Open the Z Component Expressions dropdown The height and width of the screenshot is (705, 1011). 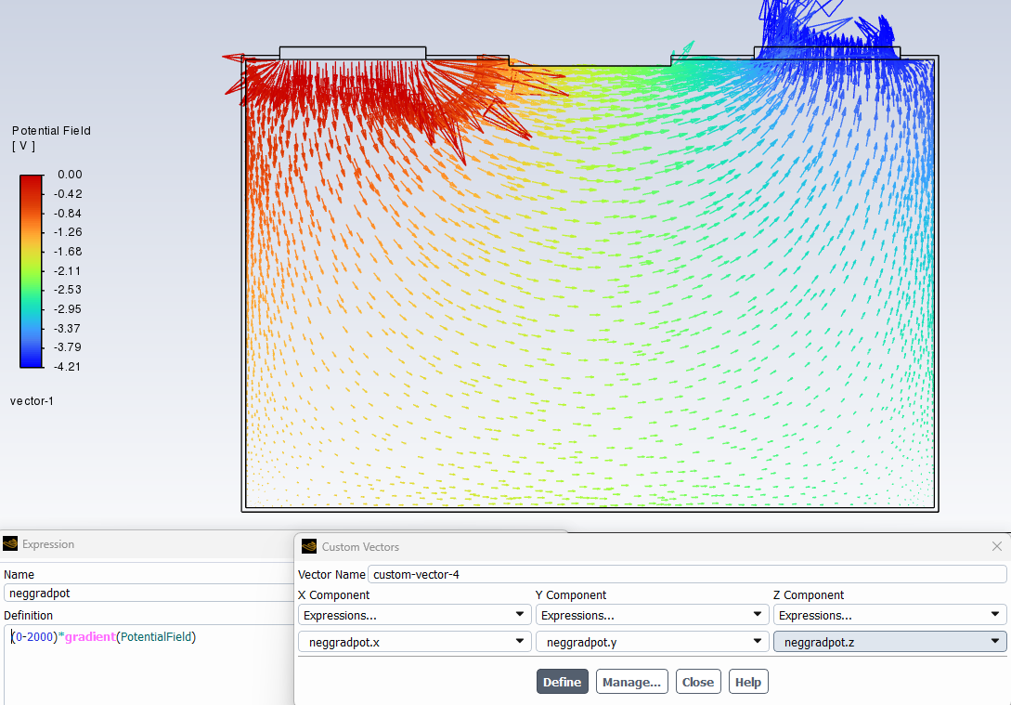[x=888, y=614]
